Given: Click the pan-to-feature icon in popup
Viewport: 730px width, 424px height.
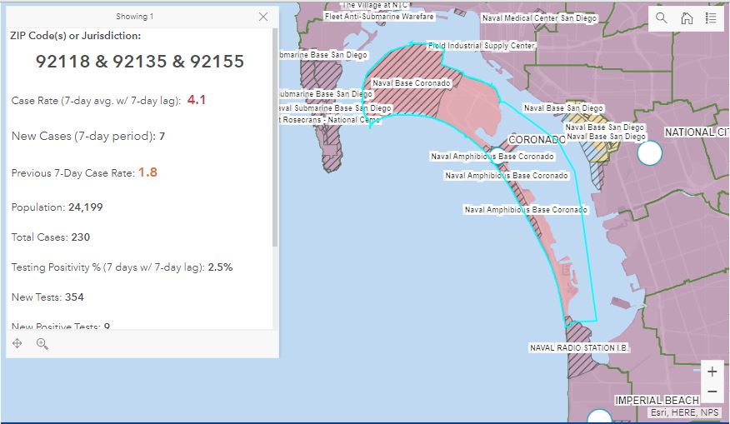Looking at the screenshot, I should [17, 343].
